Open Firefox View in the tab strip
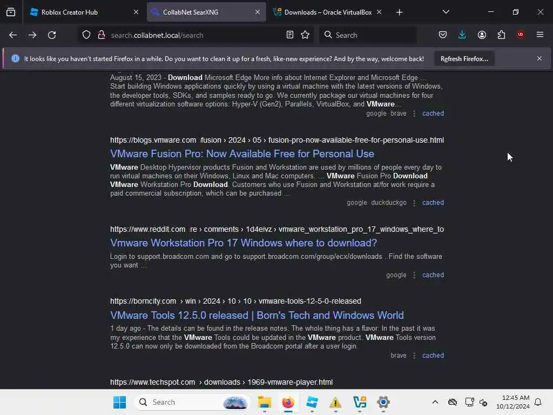553x415 pixels. 11,12
